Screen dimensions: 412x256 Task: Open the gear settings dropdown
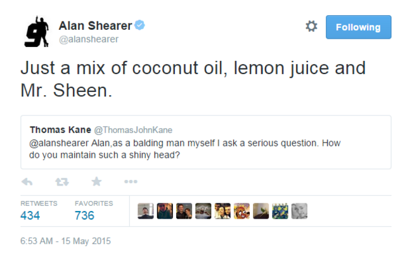[311, 27]
